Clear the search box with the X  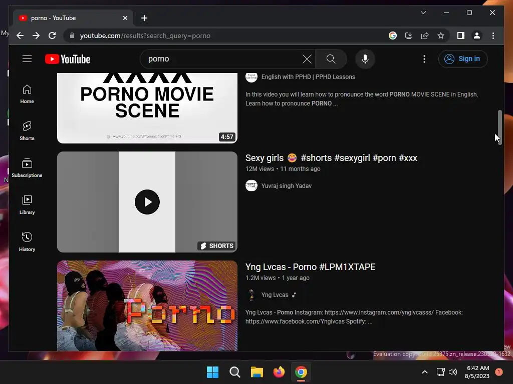coord(307,59)
